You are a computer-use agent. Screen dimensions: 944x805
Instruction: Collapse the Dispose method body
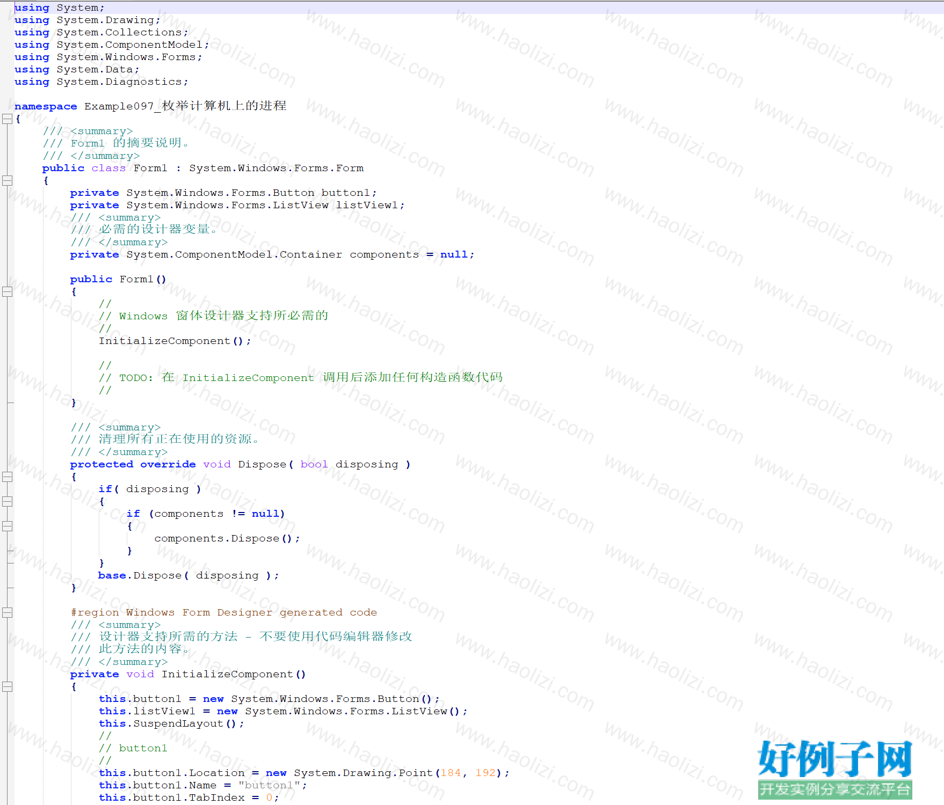pyautogui.click(x=7, y=477)
